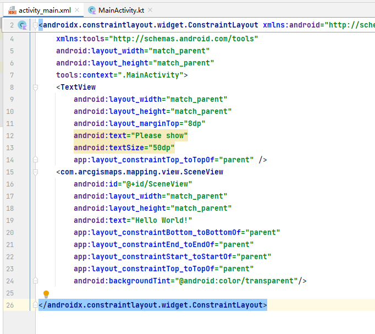Image resolution: width=375 pixels, height=334 pixels.
Task: Click the Kotlin icon on MainActivity.kt tab
Action: [92, 10]
